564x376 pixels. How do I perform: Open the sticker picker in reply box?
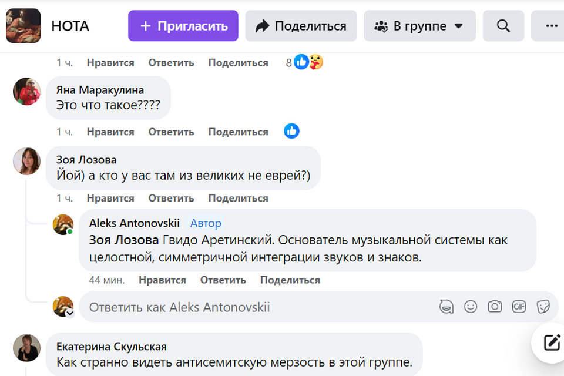pos(543,307)
